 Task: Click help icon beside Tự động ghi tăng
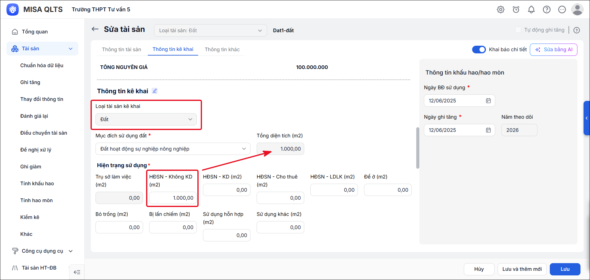[x=577, y=30]
